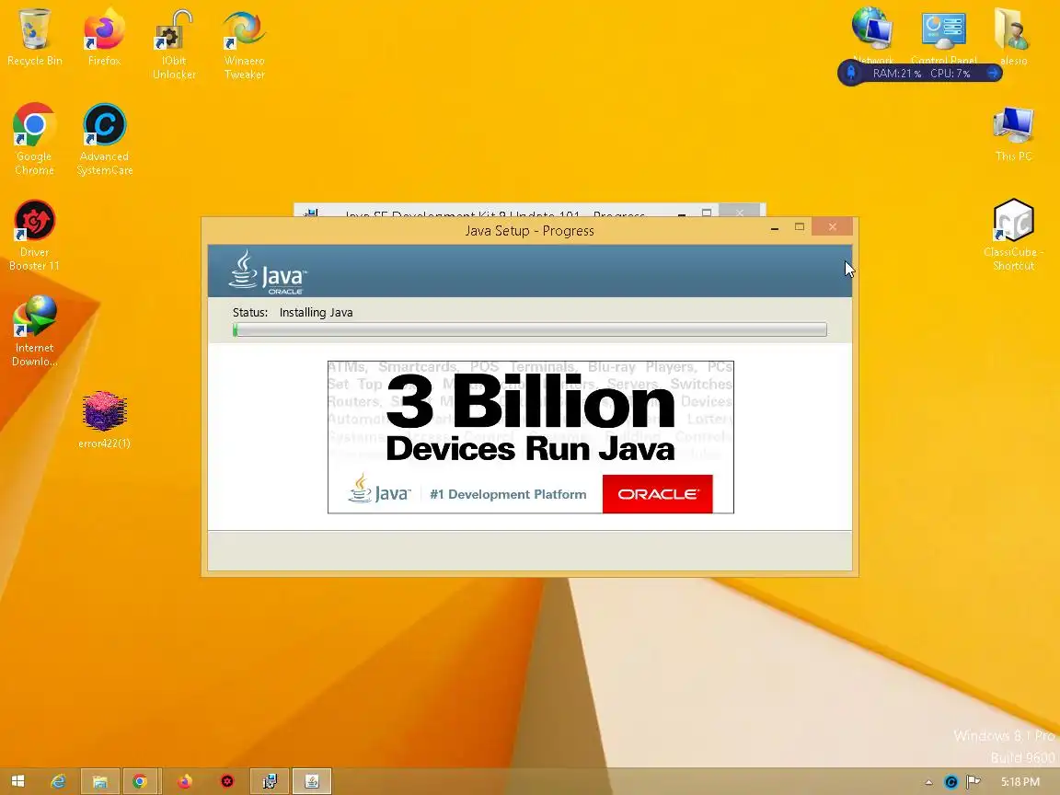This screenshot has height=795, width=1060.
Task: Open the 5:18 PM clock
Action: tap(1020, 782)
